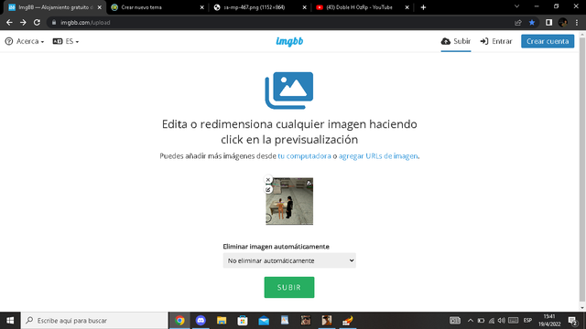Open a new browser tab
586x329 pixels.
423,7
